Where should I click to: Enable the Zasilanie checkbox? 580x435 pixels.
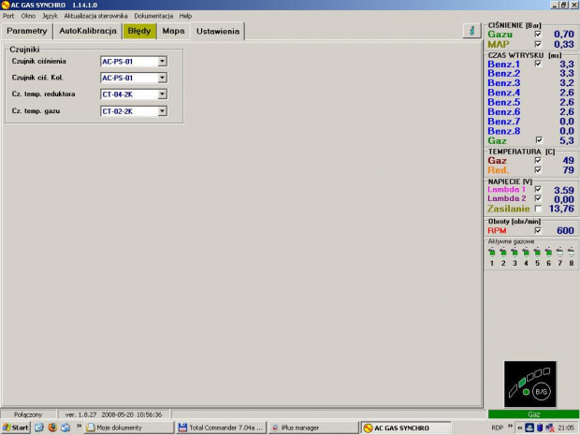[x=538, y=209]
